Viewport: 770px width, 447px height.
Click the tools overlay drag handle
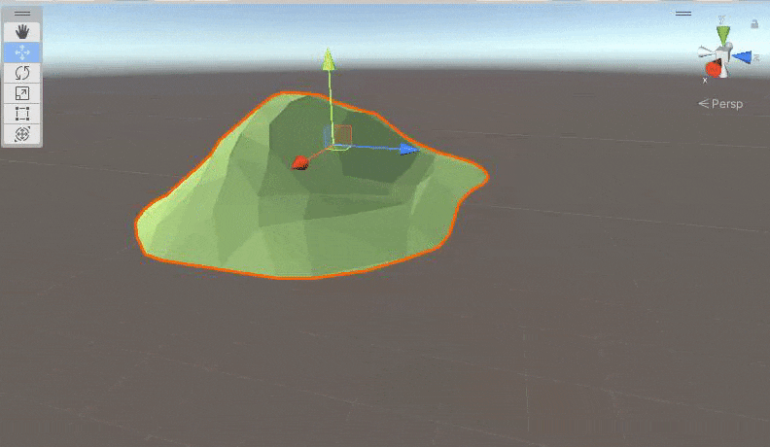point(22,14)
